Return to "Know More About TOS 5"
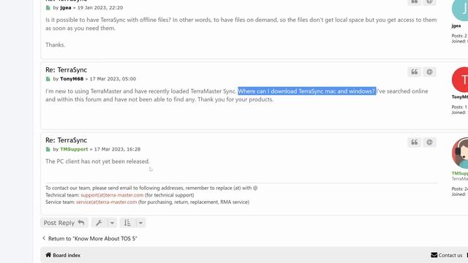This screenshot has height=263, width=468. pos(89,239)
